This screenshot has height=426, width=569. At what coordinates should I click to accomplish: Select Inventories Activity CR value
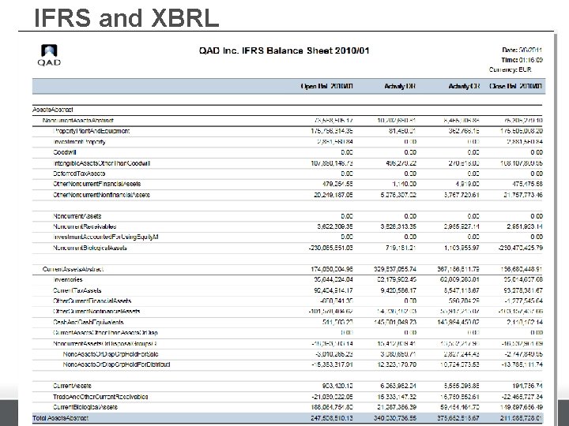[460, 279]
